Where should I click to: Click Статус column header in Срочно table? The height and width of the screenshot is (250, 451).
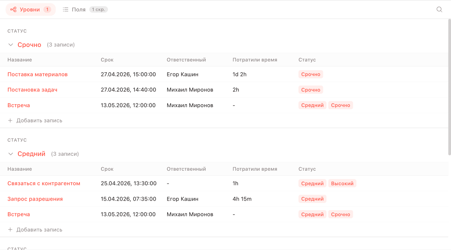tap(307, 60)
